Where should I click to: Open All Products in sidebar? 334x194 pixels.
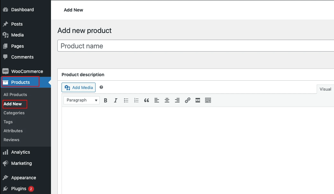click(15, 95)
